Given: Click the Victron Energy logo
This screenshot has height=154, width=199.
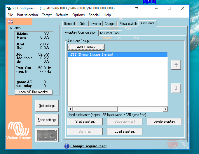Looking at the screenshot, I should tap(19, 131).
